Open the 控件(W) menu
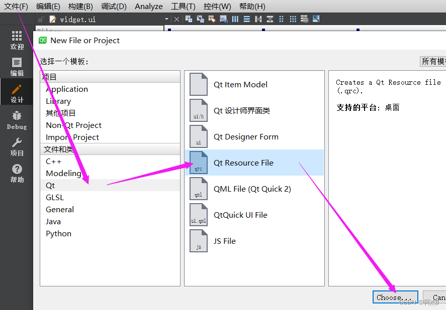The width and height of the screenshot is (446, 310). point(217,6)
